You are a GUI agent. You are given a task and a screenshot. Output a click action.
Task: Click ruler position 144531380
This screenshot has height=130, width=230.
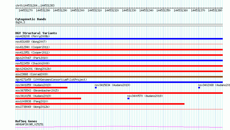click(x=215, y=10)
